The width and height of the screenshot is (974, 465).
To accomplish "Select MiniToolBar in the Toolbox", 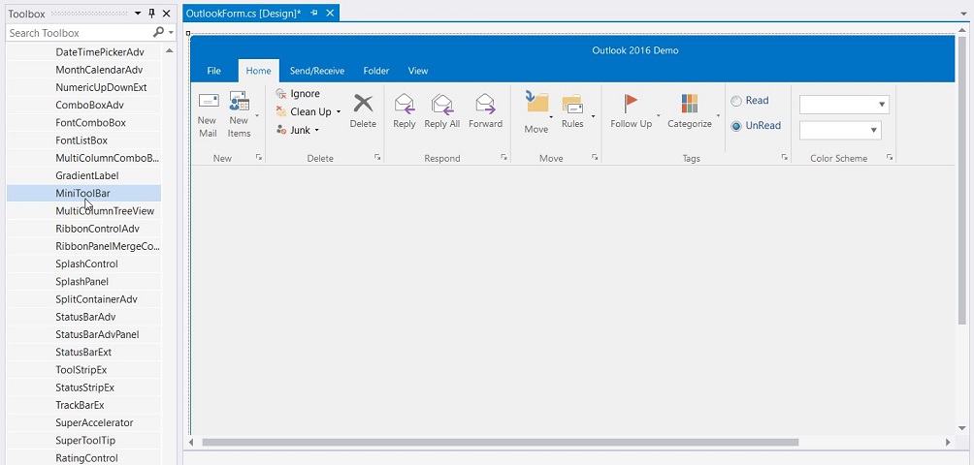I will tap(83, 194).
